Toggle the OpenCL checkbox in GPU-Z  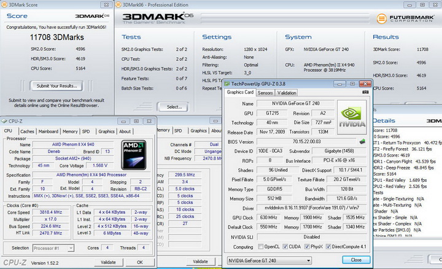click(260, 247)
